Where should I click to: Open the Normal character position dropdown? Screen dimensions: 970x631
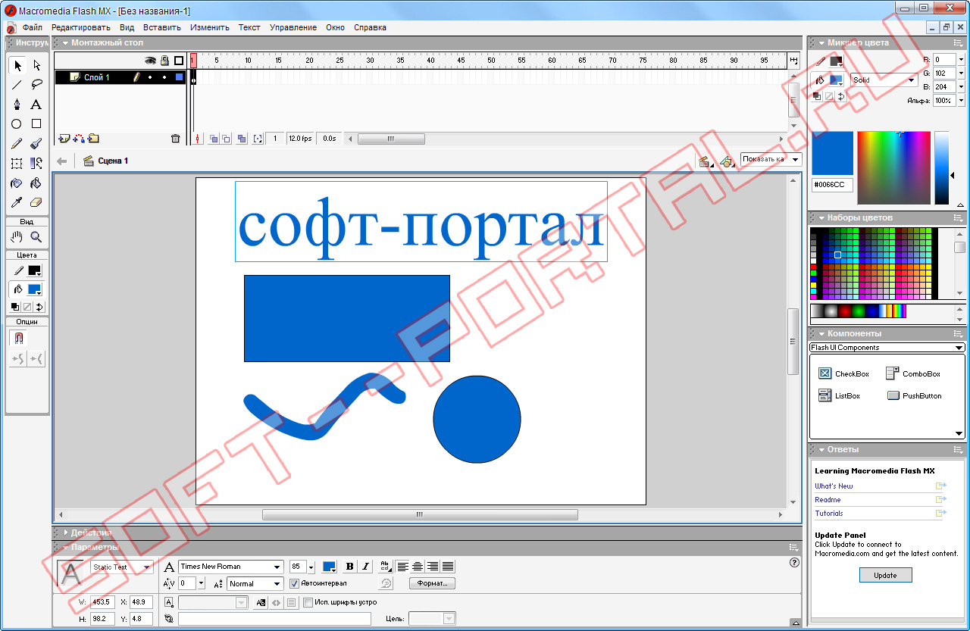tap(255, 583)
